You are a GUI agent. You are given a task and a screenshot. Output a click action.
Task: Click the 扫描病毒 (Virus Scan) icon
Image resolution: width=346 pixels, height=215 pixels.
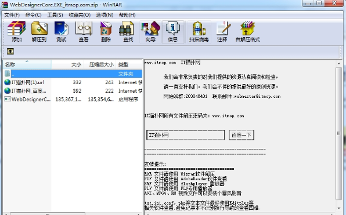[x=199, y=28]
